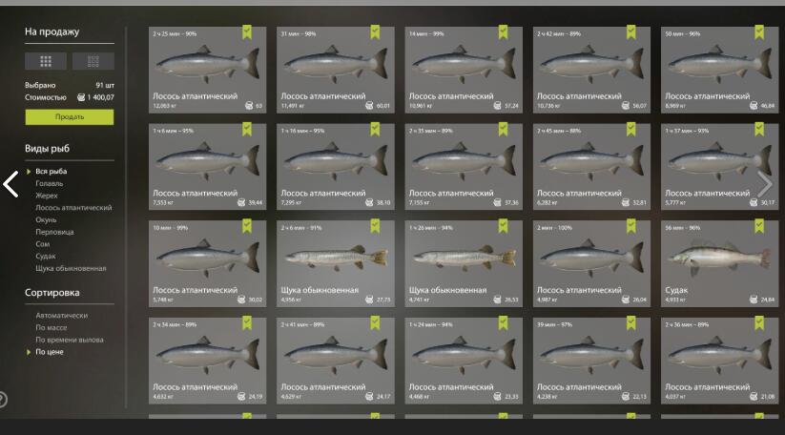Go back with the left arrow
785x435 pixels.
pyautogui.click(x=11, y=184)
